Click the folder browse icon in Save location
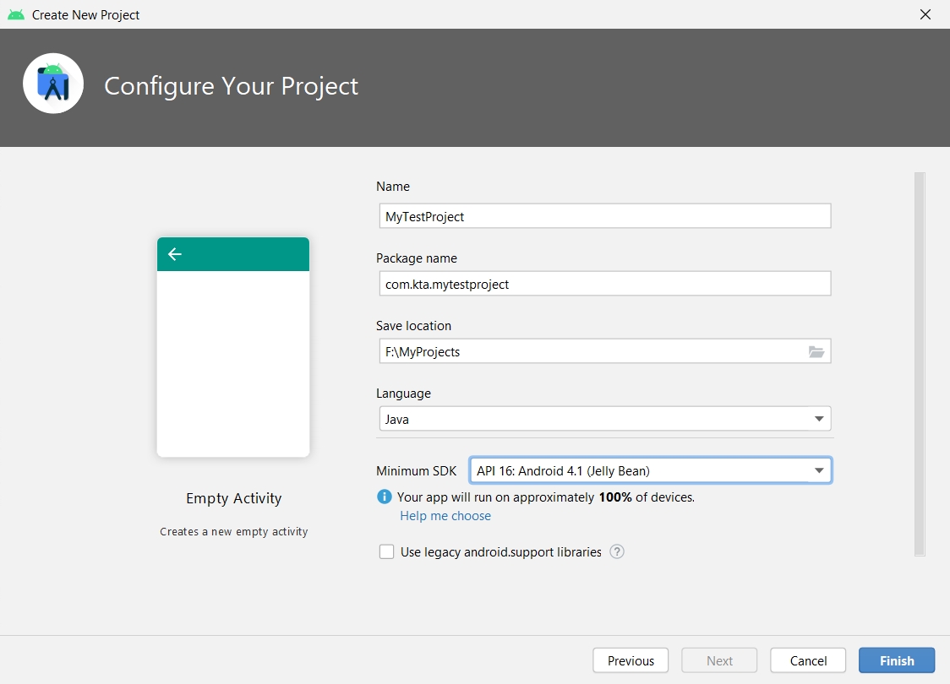Screen dimensions: 950x684 [816, 351]
